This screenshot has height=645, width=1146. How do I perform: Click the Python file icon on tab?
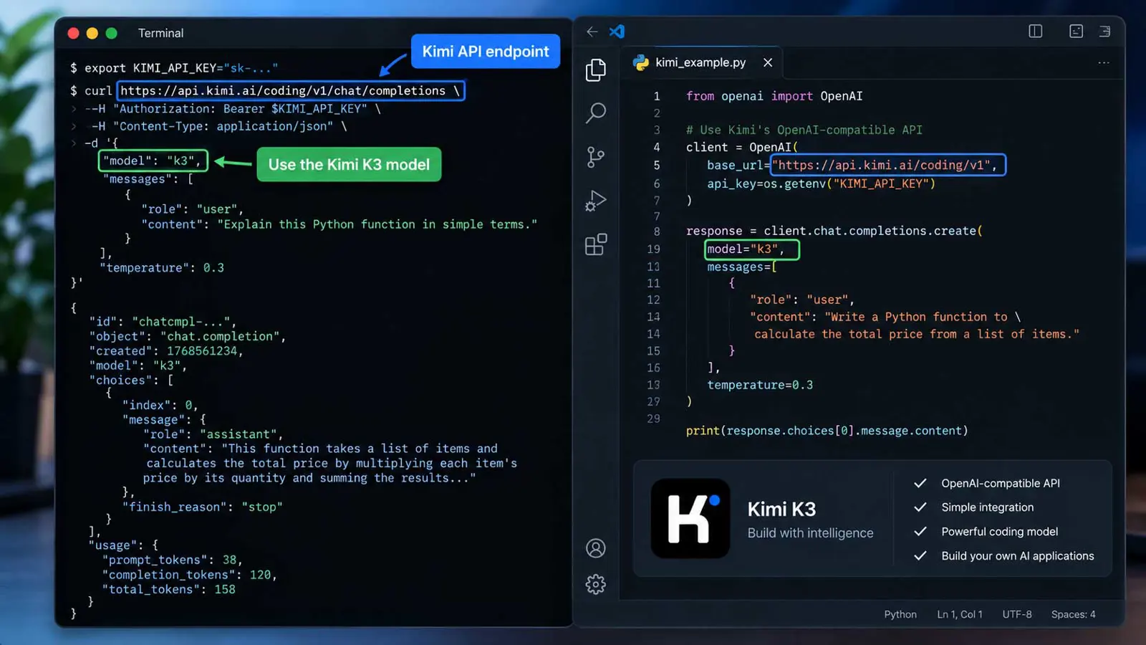click(641, 62)
